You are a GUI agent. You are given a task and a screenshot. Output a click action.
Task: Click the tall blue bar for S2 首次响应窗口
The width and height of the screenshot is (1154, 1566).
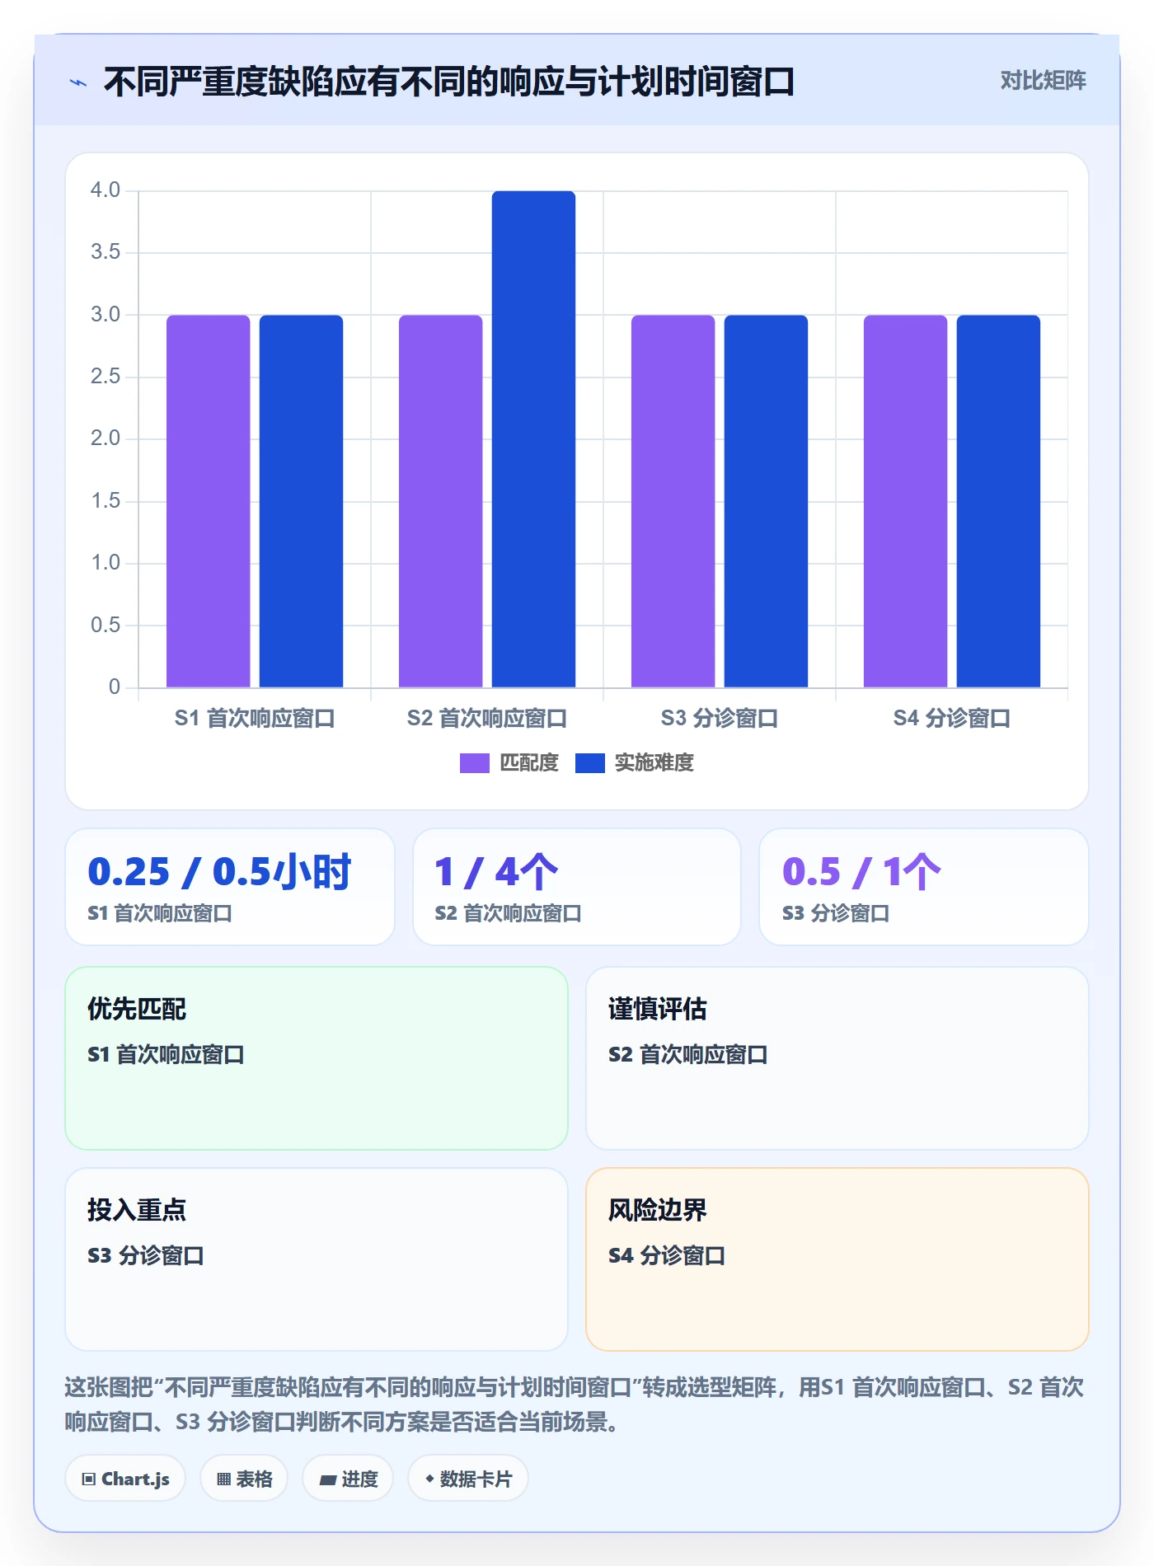click(x=533, y=439)
